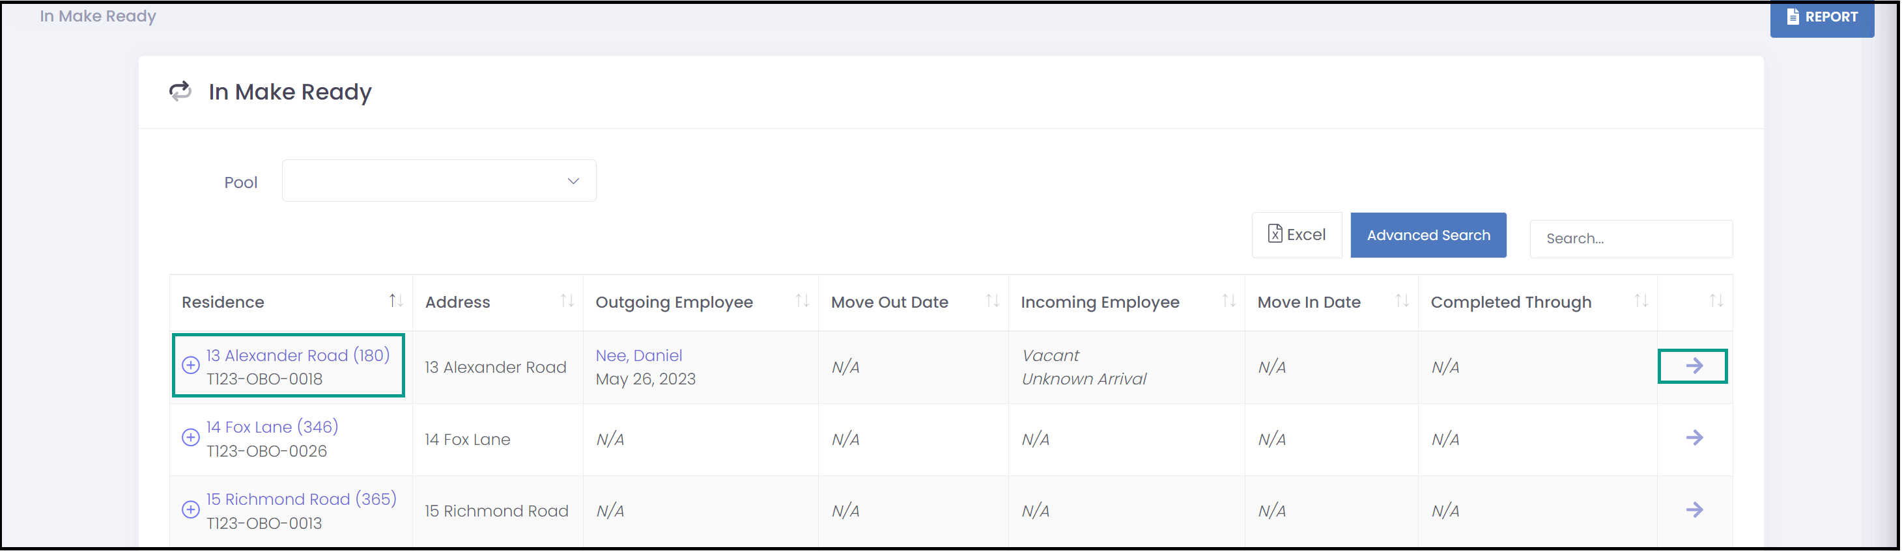Sort by Outgoing Employee column arrows
Image resolution: width=1902 pixels, height=551 pixels.
pos(802,301)
